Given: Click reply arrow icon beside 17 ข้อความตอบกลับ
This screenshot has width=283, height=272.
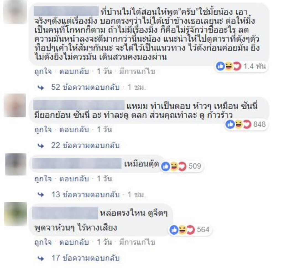Looking at the screenshot, I should tap(41, 258).
